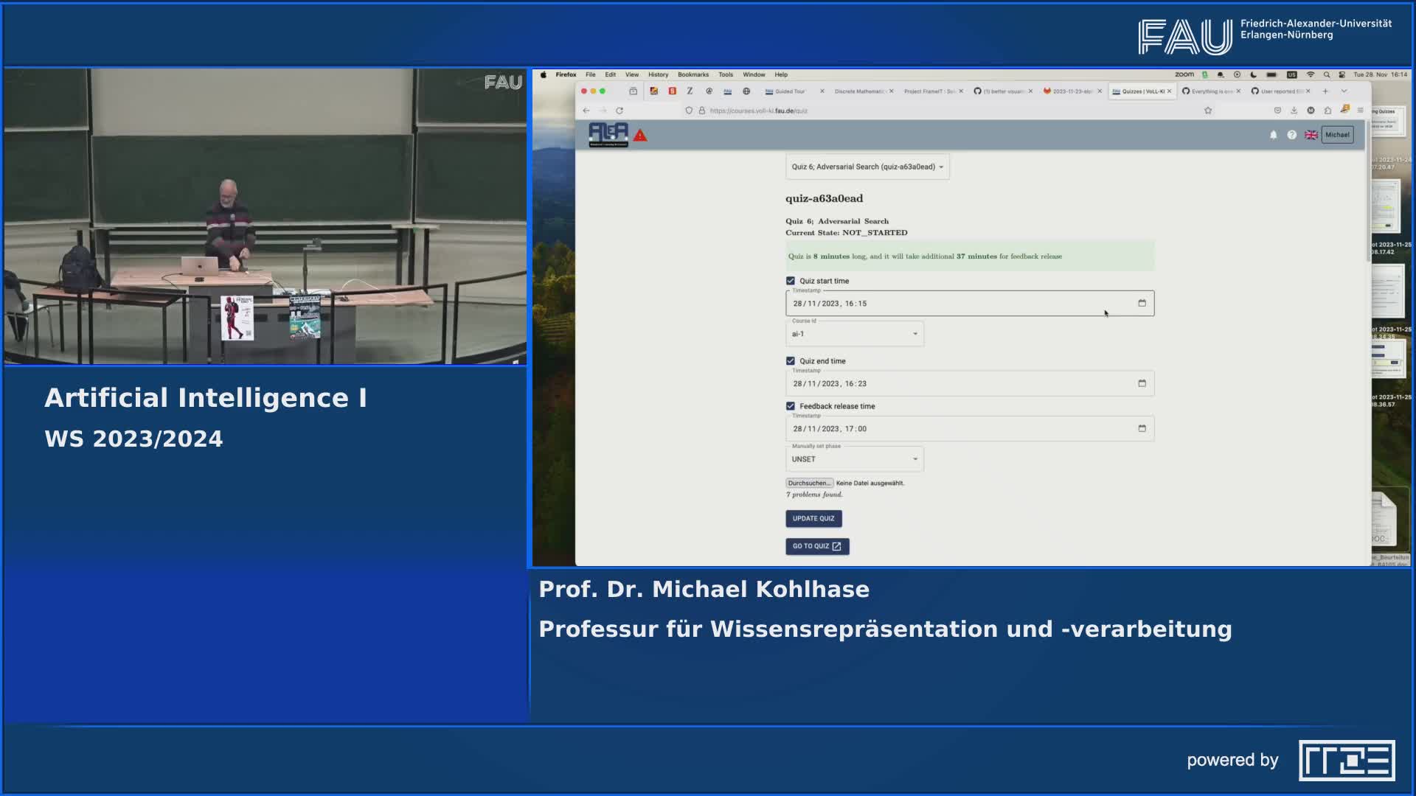Click the help question mark icon
The image size is (1416, 796).
click(x=1291, y=135)
